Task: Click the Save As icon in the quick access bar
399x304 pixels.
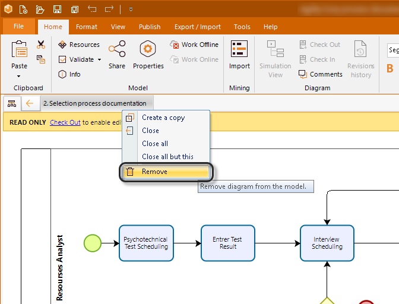Action: coord(75,9)
